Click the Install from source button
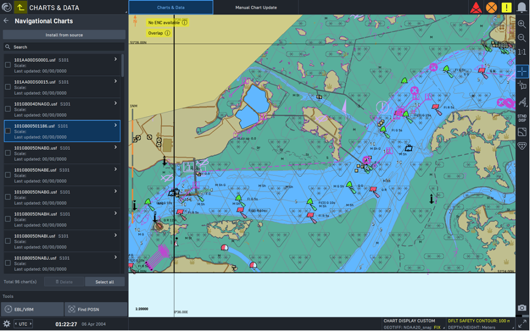Image resolution: width=530 pixels, height=331 pixels. [64, 35]
